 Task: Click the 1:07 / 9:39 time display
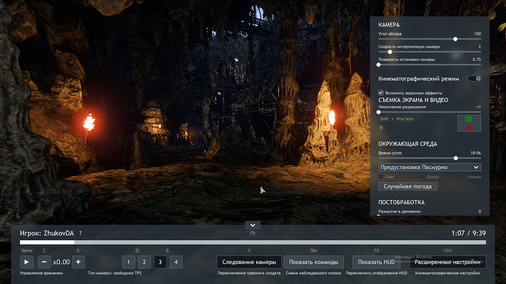pos(468,233)
